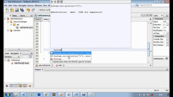Click the Undo toolbar icon
The width and height of the screenshot is (173, 97).
click(28, 10)
